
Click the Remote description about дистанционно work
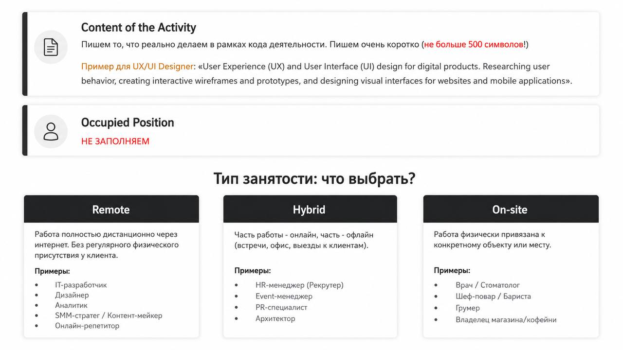click(x=107, y=245)
